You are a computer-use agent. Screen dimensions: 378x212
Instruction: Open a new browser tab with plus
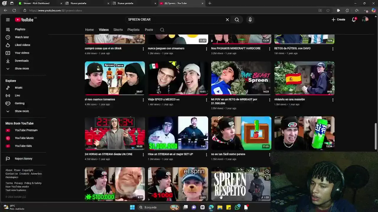(210, 3)
